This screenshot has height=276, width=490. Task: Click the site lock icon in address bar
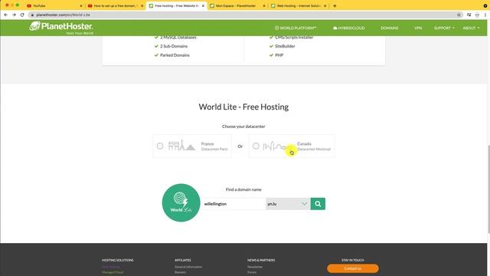pos(32,15)
